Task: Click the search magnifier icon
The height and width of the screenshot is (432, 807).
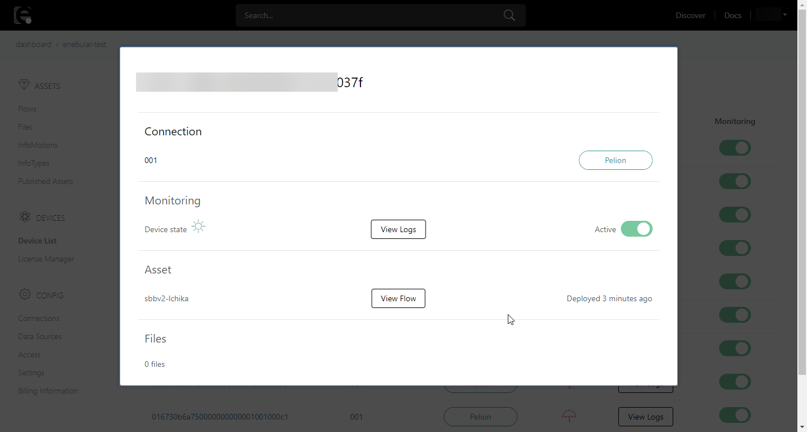Action: [x=509, y=15]
